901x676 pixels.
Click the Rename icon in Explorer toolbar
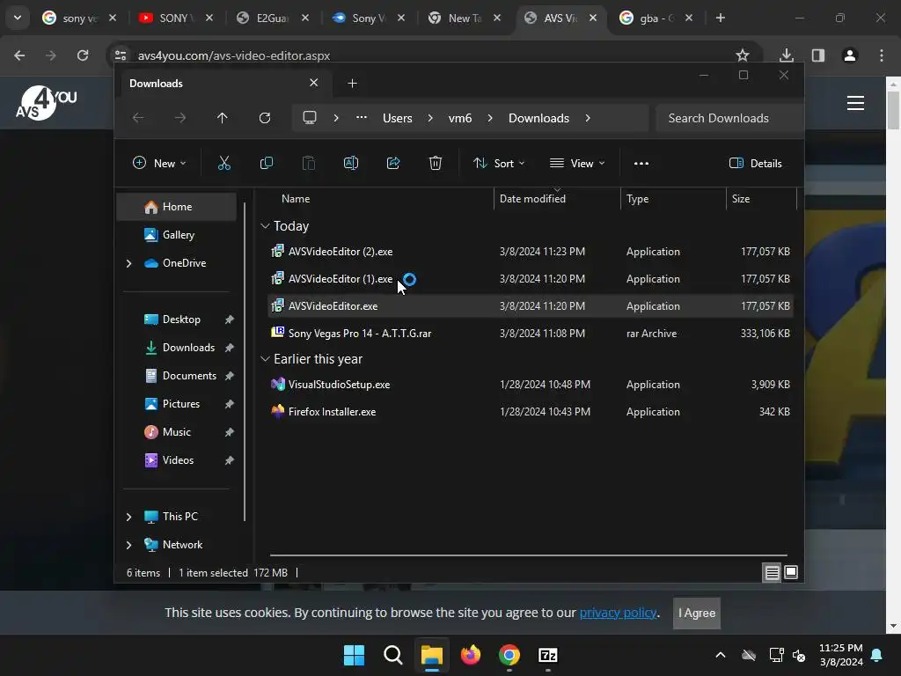point(350,163)
